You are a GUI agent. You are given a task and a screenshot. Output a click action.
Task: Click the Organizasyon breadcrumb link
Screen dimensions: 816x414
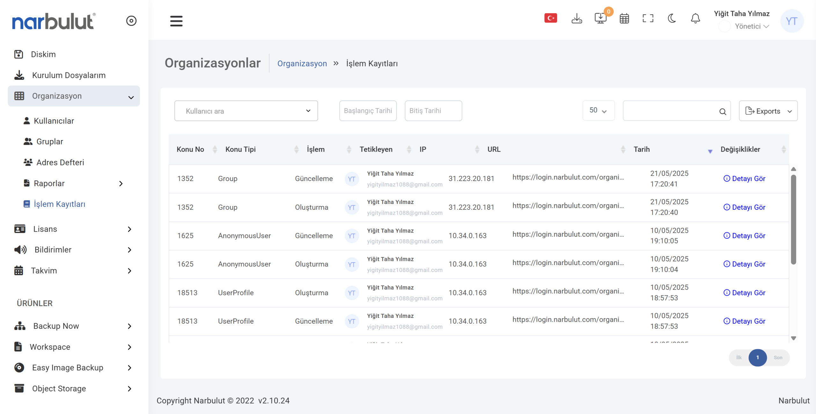coord(302,63)
